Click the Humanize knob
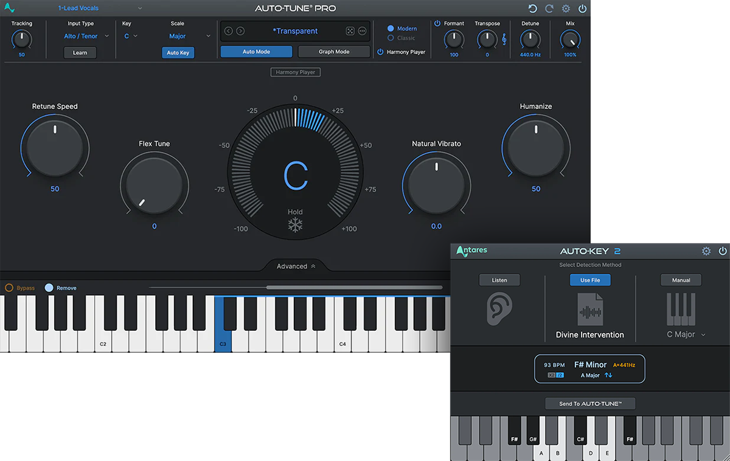 536,147
